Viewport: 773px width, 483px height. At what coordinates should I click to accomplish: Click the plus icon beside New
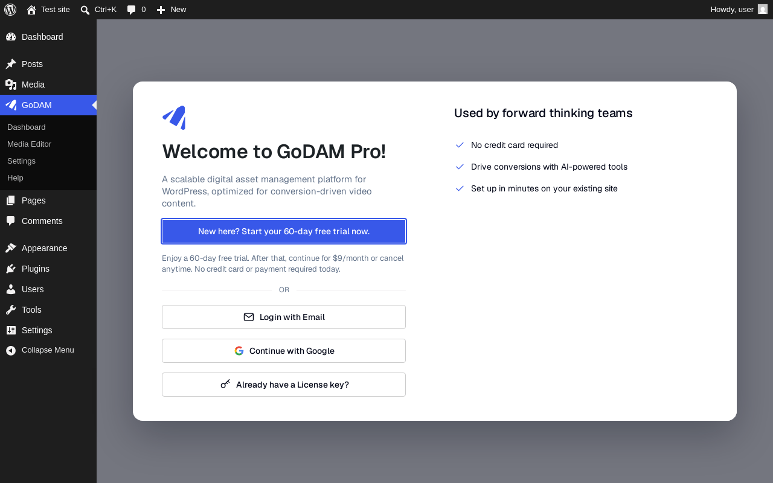(x=161, y=10)
